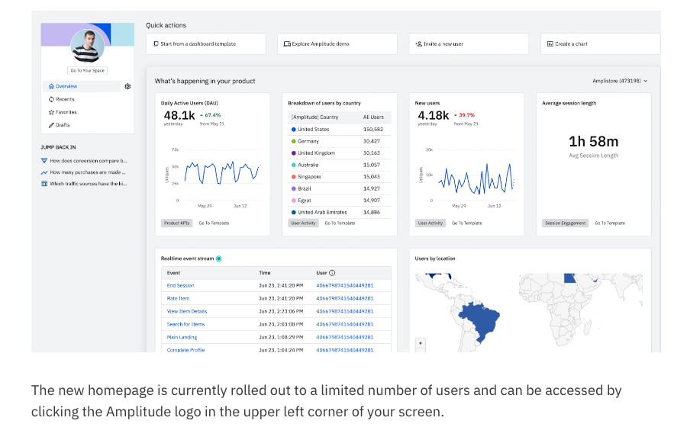Image resolution: width=674 pixels, height=424 pixels.
Task: Click the All Users column header
Action: click(373, 117)
